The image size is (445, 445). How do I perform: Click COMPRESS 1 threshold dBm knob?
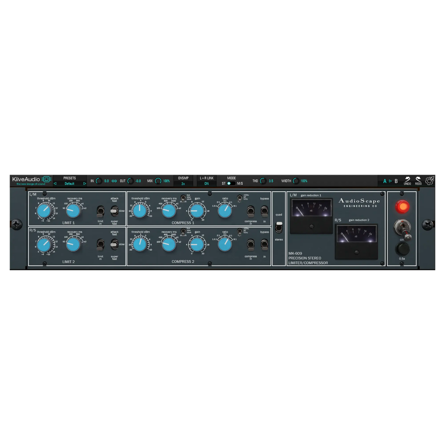click(x=139, y=211)
